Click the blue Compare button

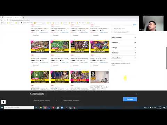(x=130, y=99)
